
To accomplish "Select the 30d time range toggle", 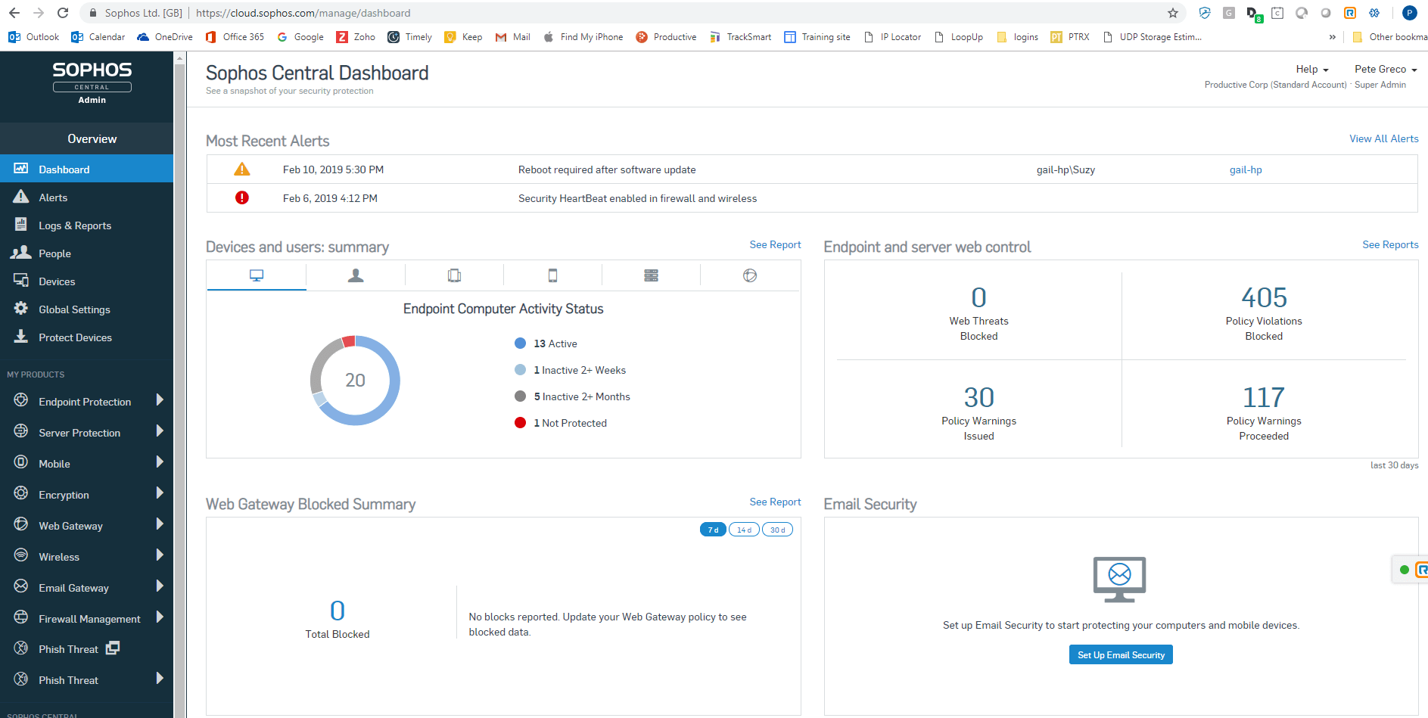I will coord(777,530).
